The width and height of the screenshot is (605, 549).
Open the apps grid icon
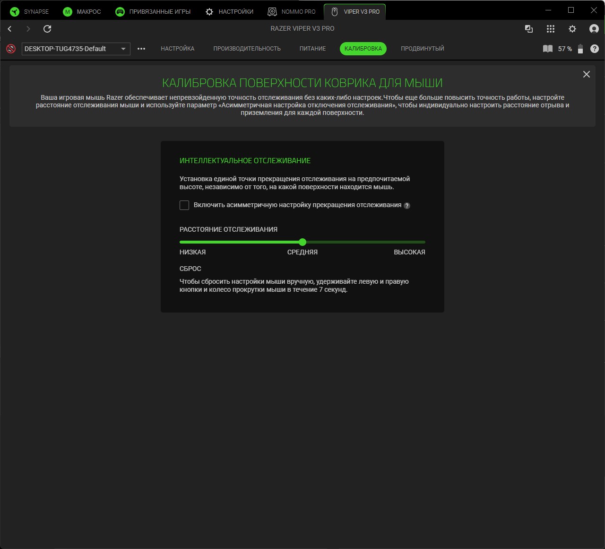pyautogui.click(x=551, y=29)
